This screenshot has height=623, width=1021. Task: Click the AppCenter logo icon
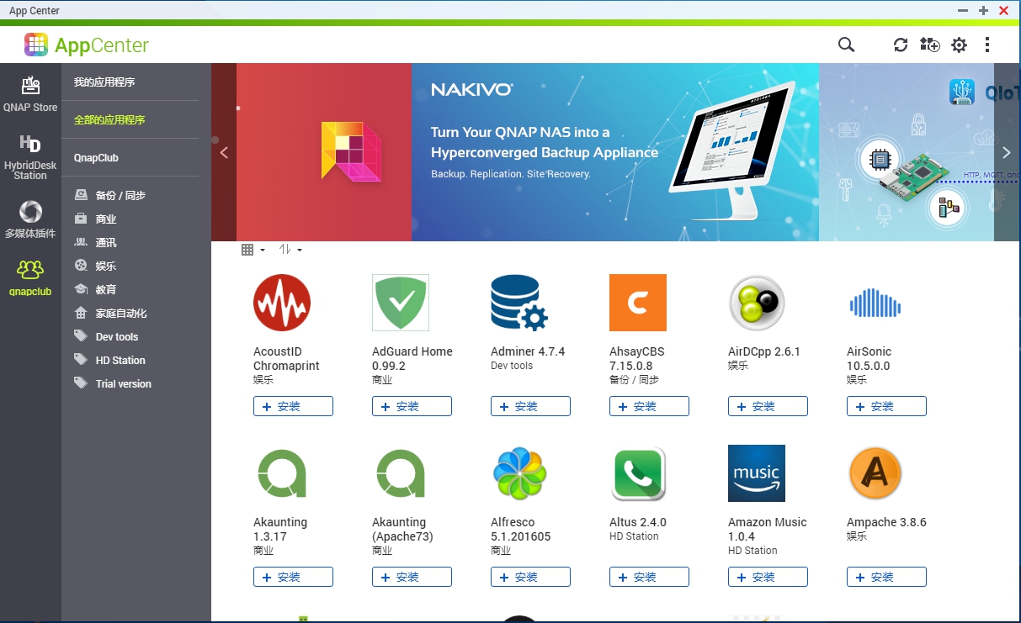pos(36,45)
